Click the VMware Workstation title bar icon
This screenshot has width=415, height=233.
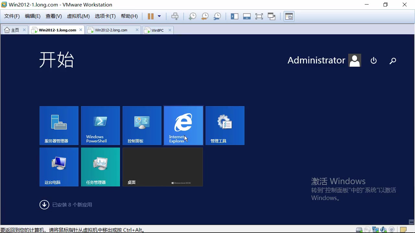point(4,5)
